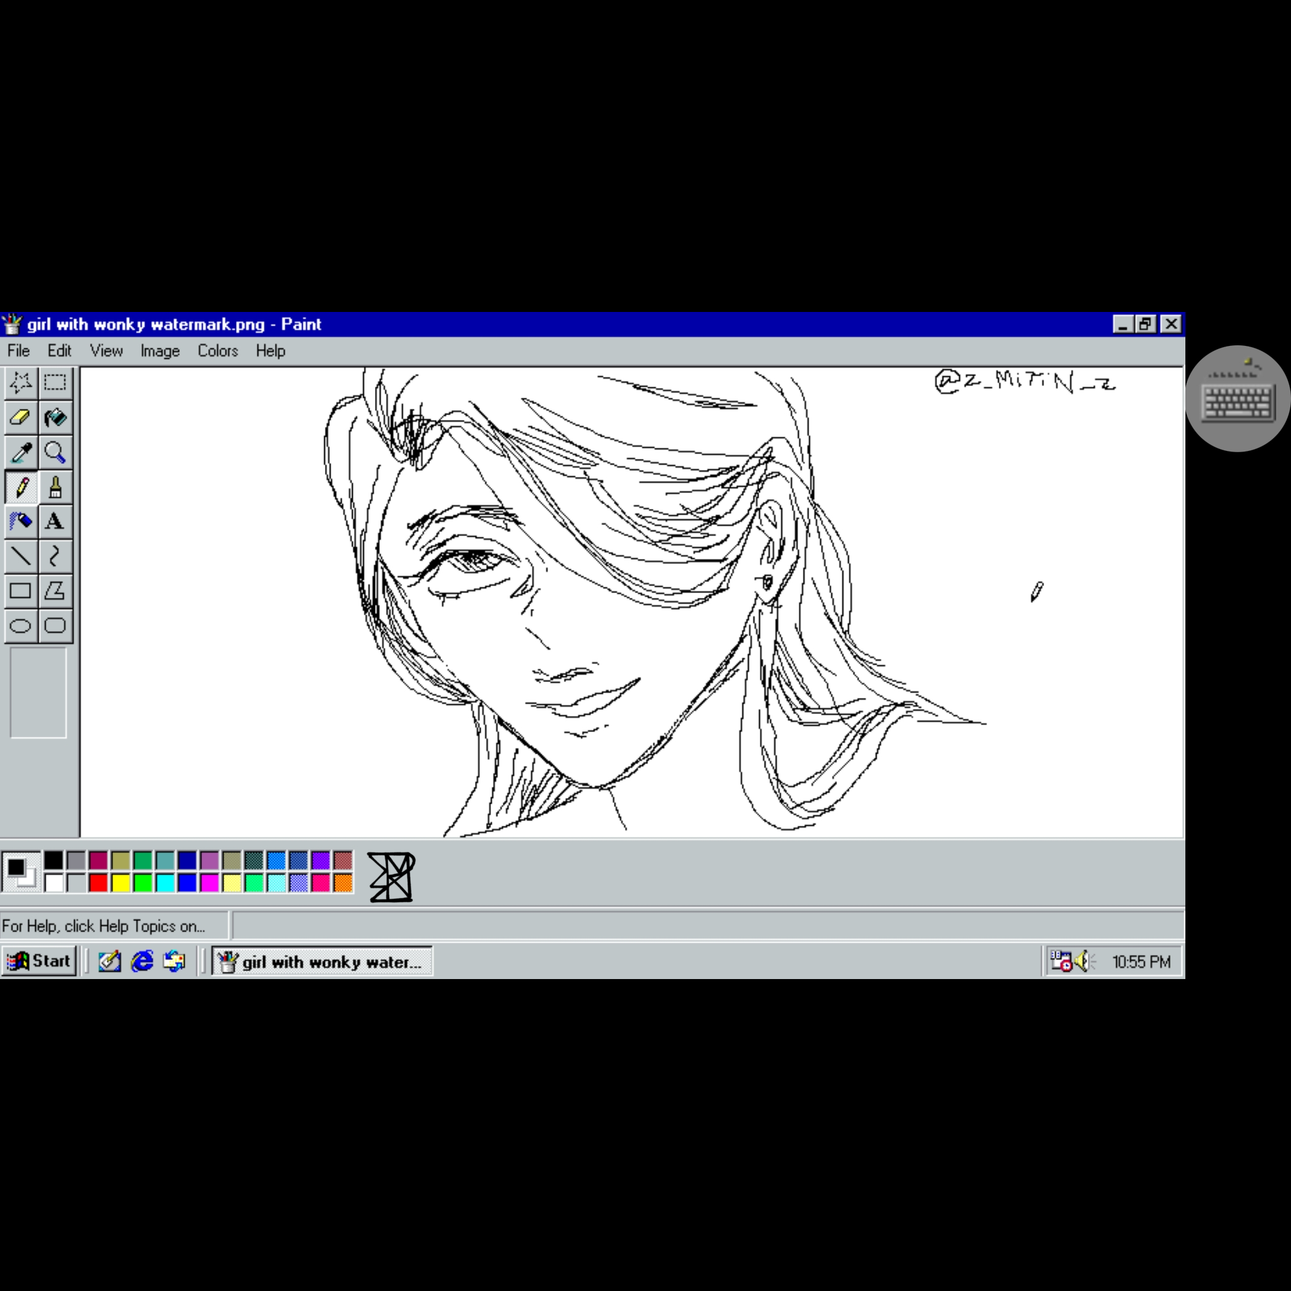Pick the white palette swatch
The width and height of the screenshot is (1291, 1291).
[x=54, y=883]
